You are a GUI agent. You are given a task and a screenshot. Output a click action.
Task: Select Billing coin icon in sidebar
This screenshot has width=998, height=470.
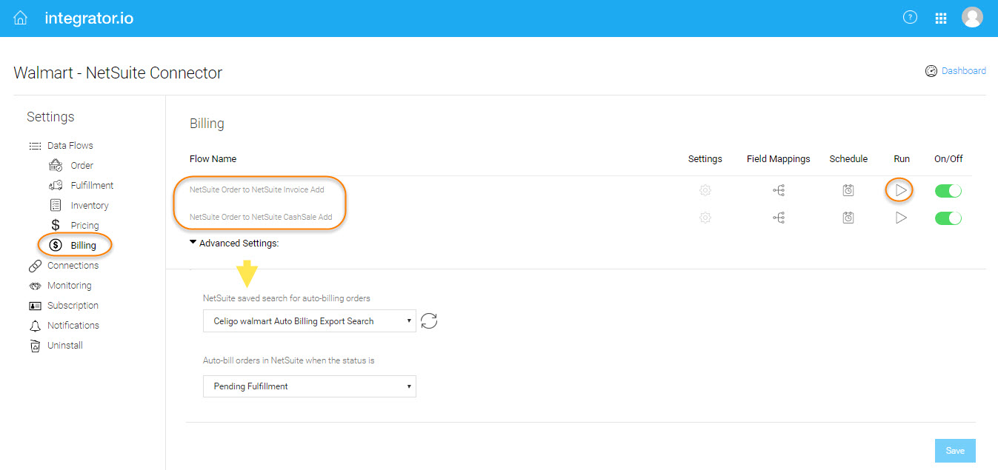pos(56,245)
